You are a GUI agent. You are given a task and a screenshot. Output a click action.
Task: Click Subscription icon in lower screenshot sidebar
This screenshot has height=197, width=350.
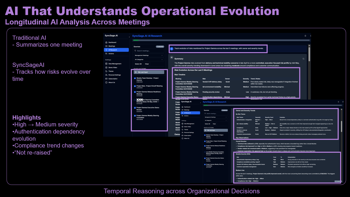tap(182, 135)
